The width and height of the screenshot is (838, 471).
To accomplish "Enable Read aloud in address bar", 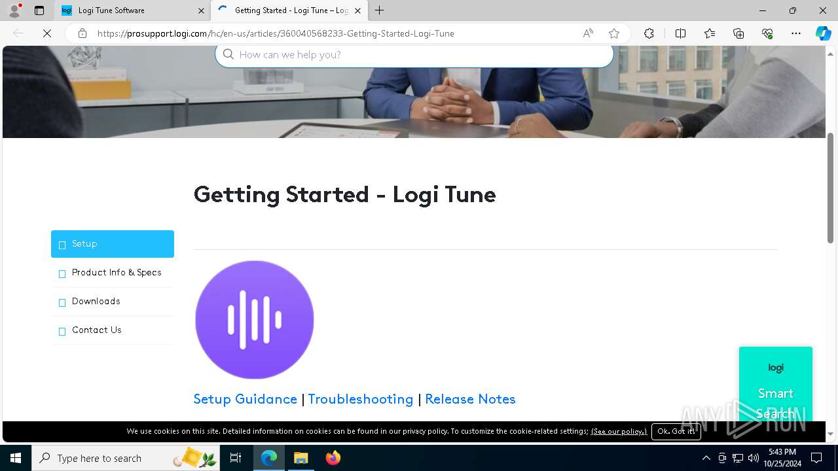I will pyautogui.click(x=588, y=33).
